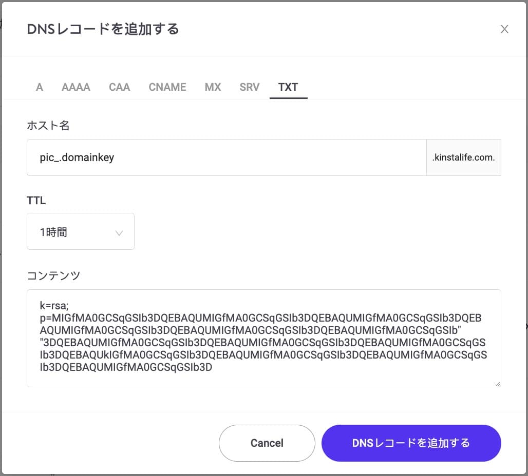528x476 pixels.
Task: Open the TTL dropdown showing 1時間
Action: coord(81,231)
